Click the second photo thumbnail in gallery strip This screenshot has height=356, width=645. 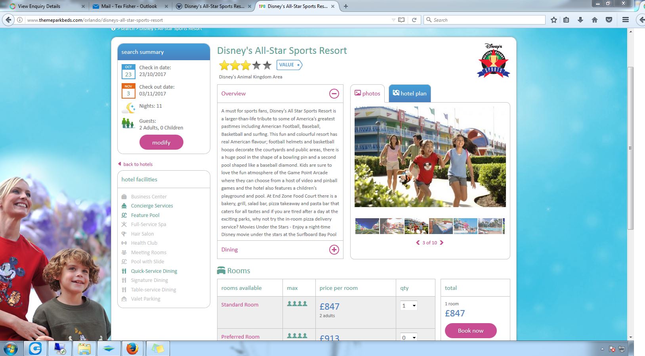pos(392,226)
